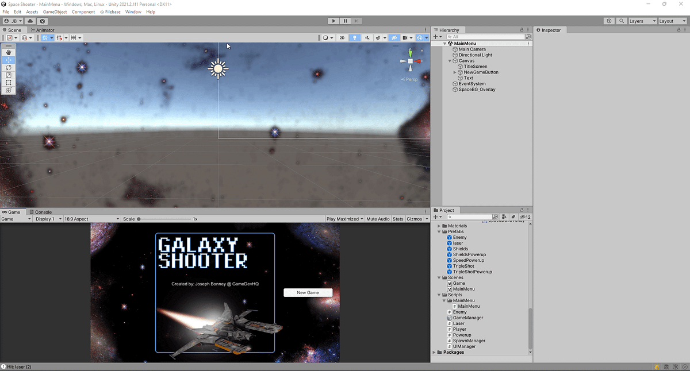Mute scene audio using the speaker icon
This screenshot has width=690, height=371.
pyautogui.click(x=366, y=37)
